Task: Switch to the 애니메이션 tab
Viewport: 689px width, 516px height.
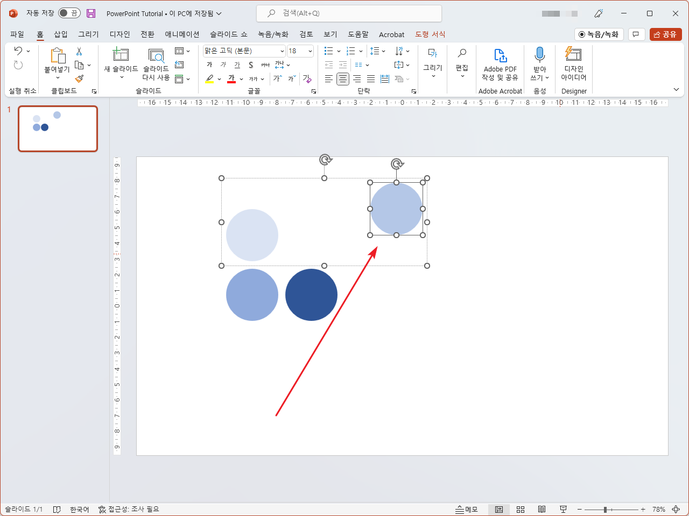Action: coord(182,34)
